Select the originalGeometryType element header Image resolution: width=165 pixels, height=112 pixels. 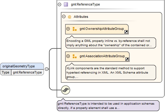pyautogui.click(x=22, y=66)
